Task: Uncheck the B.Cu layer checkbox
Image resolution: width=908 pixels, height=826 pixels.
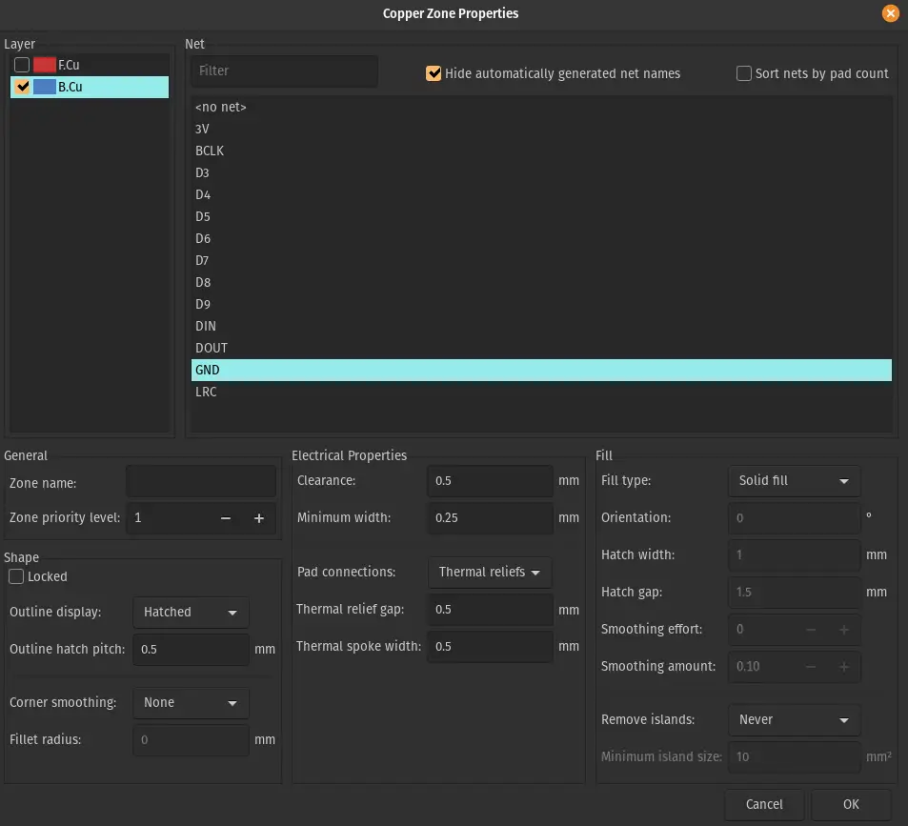Action: pyautogui.click(x=22, y=87)
